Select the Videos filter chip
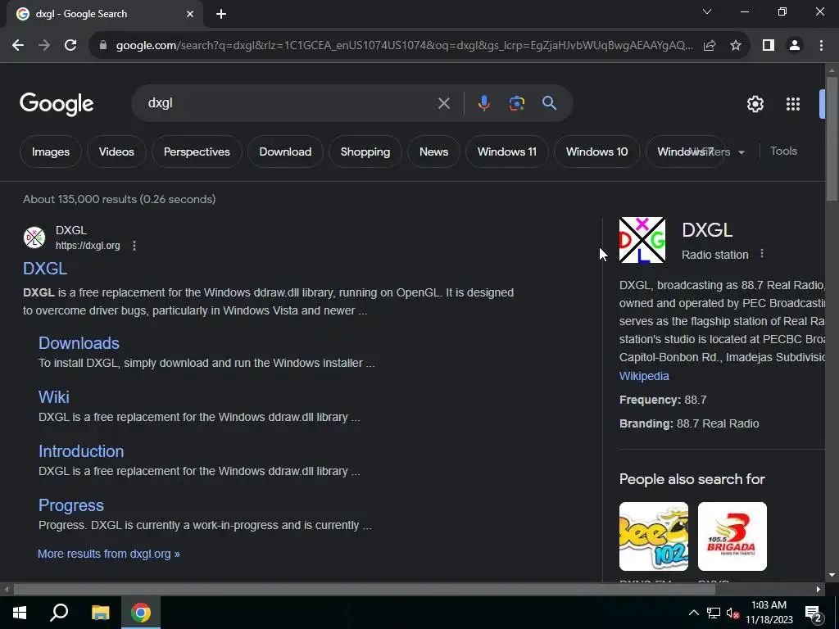Image resolution: width=839 pixels, height=629 pixels. (116, 152)
